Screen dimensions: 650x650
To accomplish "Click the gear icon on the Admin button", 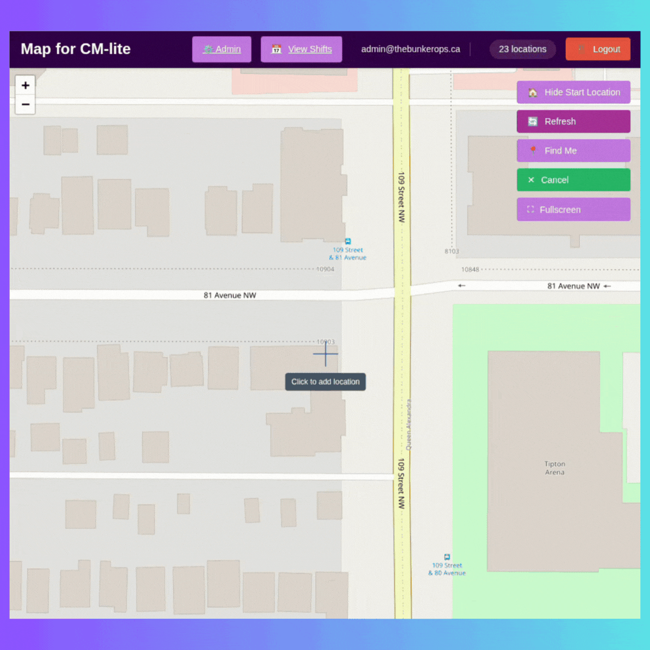I will click(x=208, y=49).
